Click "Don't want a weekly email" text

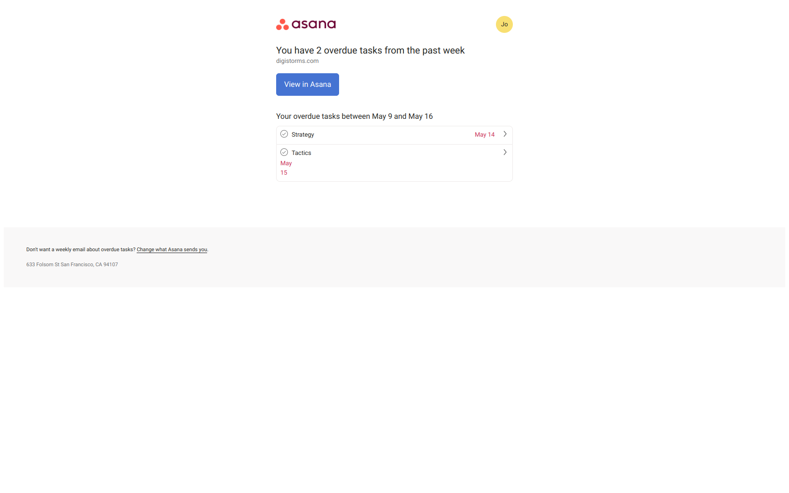(x=81, y=250)
